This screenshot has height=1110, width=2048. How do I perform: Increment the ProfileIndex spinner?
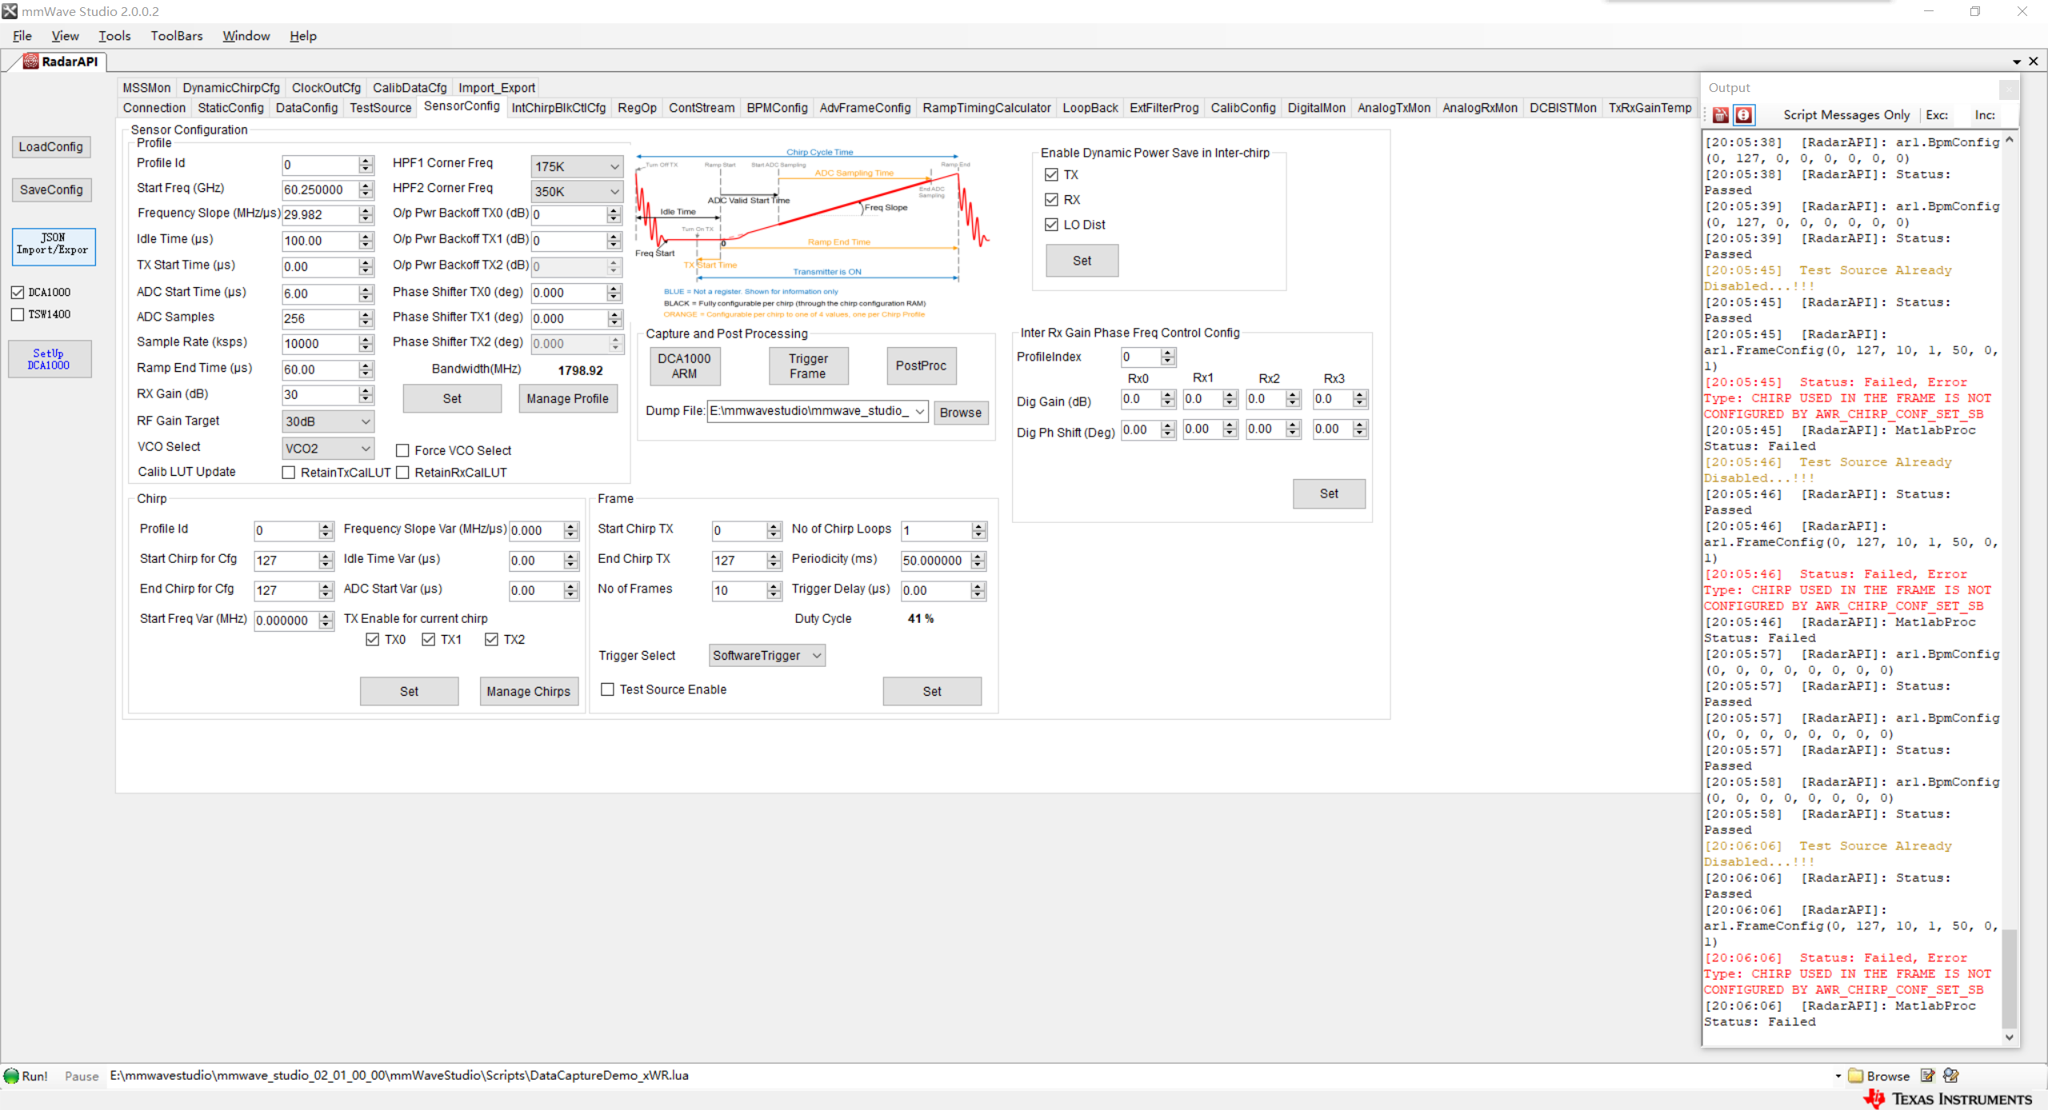click(1168, 353)
